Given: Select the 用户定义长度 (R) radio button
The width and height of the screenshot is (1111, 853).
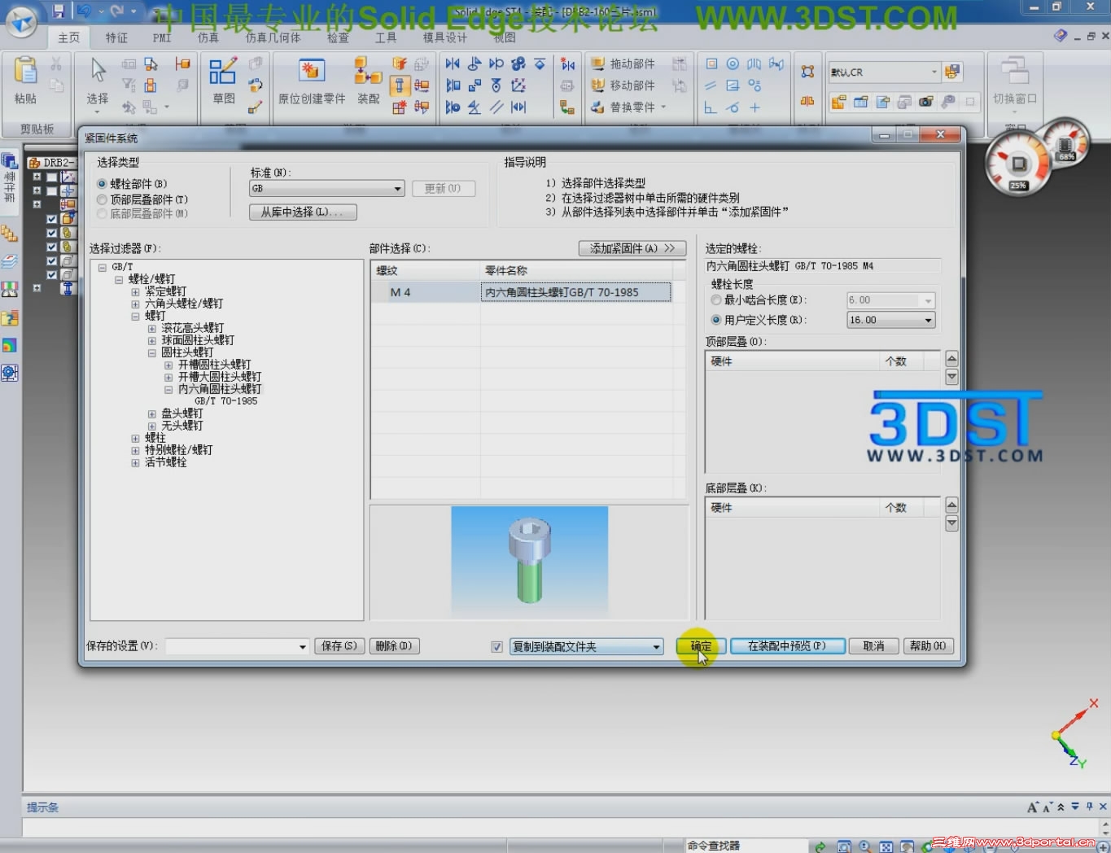Looking at the screenshot, I should (x=716, y=320).
